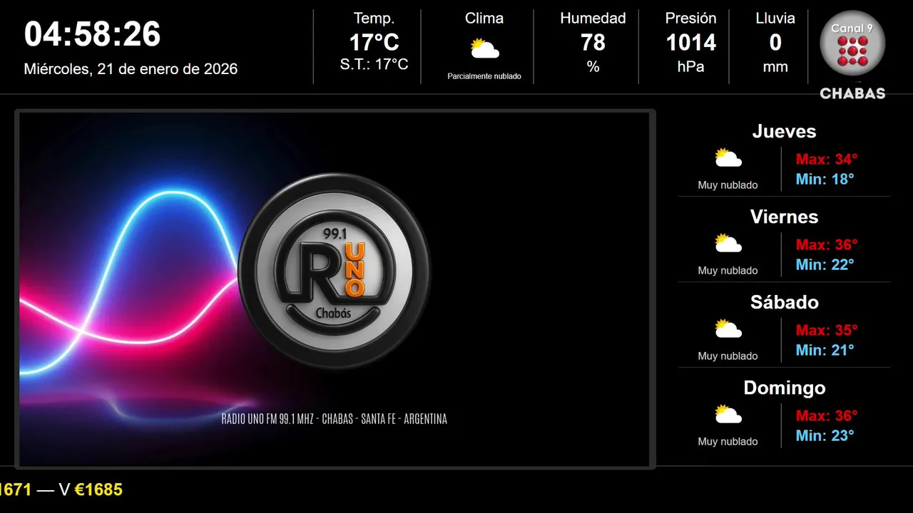The height and width of the screenshot is (513, 913).
Task: Click Muy nublado text under Jueves
Action: pos(728,185)
